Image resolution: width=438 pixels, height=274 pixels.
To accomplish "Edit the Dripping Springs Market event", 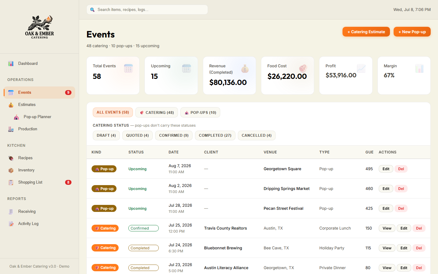I will [x=386, y=189].
